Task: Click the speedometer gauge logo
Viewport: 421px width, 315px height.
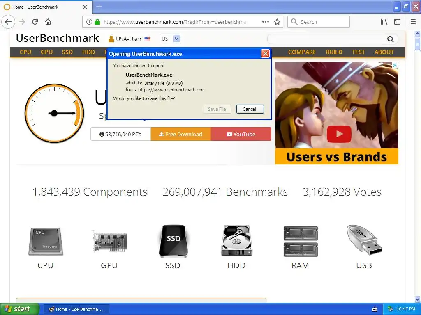Action: point(54,113)
